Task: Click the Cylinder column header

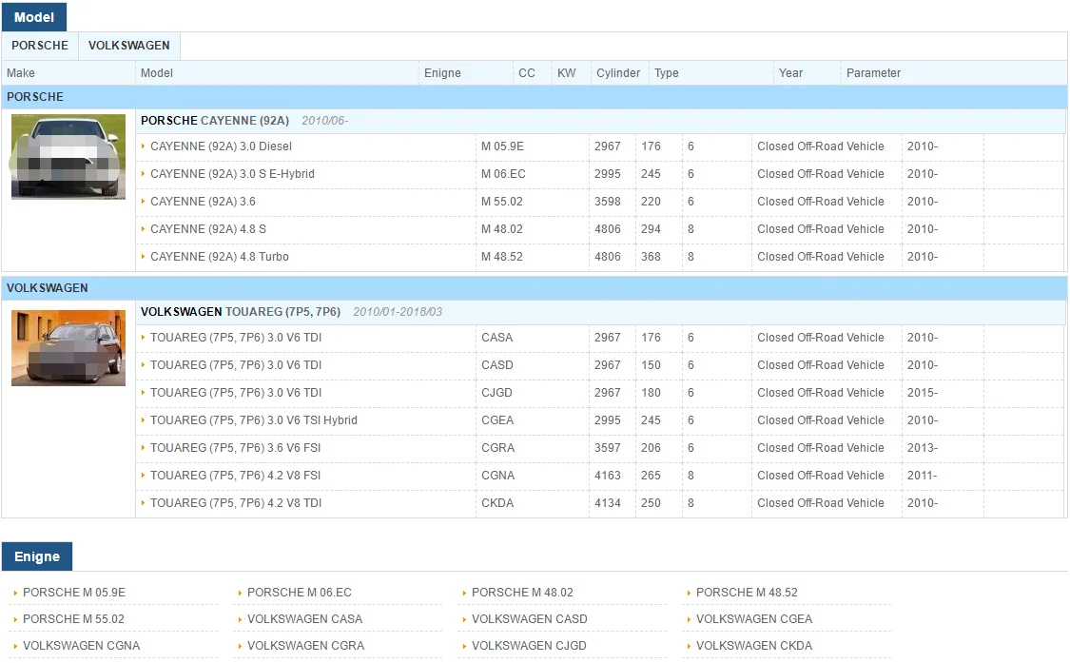Action: (618, 73)
